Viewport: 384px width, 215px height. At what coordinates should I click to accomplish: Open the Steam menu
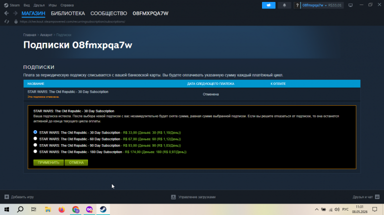(x=14, y=5)
